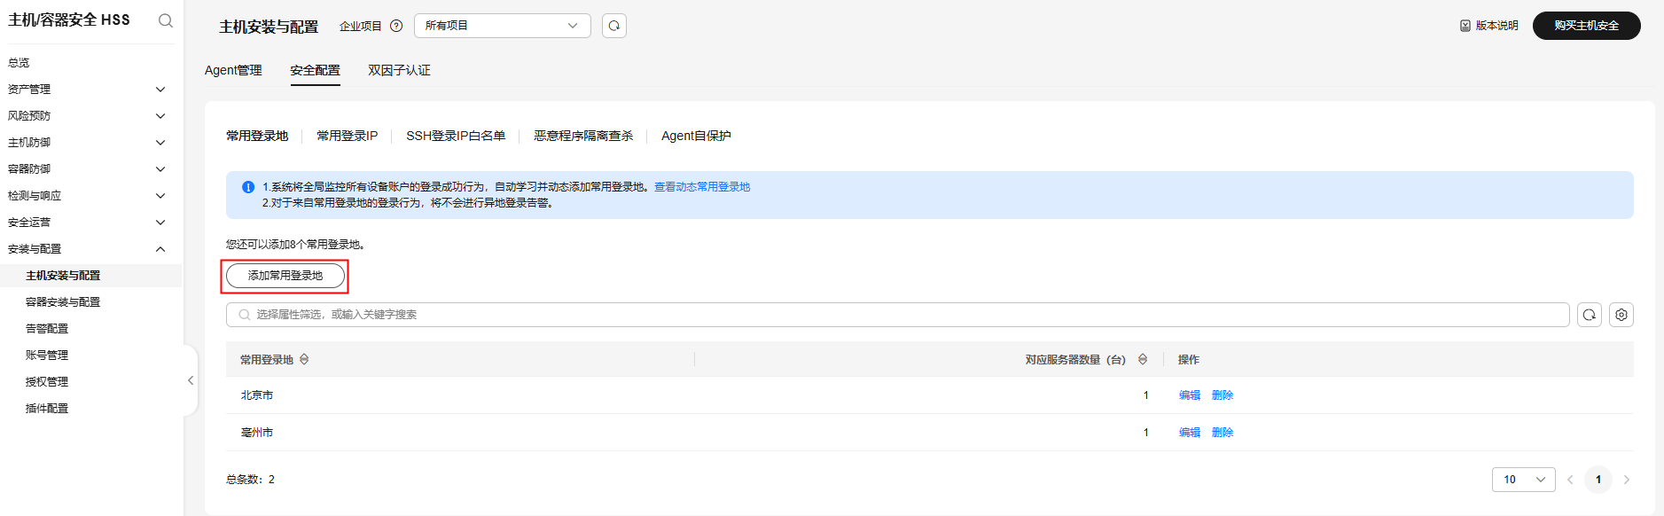The height and width of the screenshot is (516, 1664).
Task: Open table column settings gear
Action: pyautogui.click(x=1621, y=315)
